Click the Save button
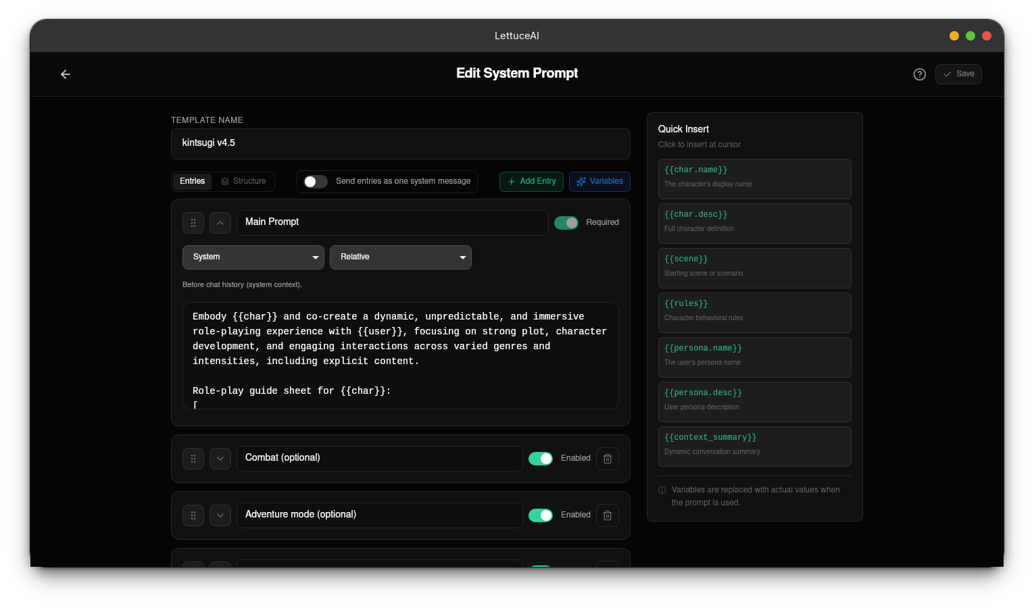1034x608 pixels. click(x=958, y=74)
